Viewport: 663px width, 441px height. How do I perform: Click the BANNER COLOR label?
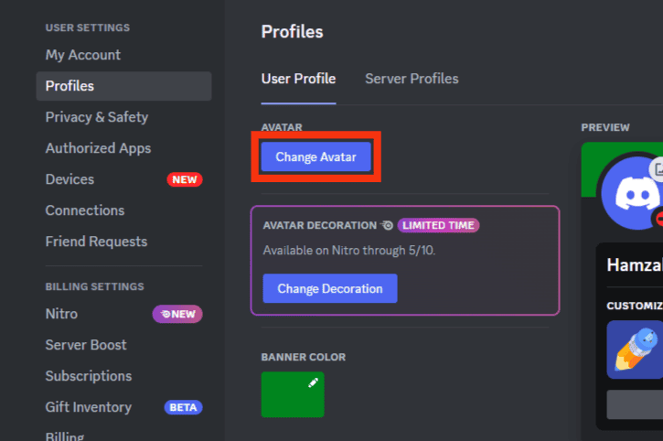point(304,357)
